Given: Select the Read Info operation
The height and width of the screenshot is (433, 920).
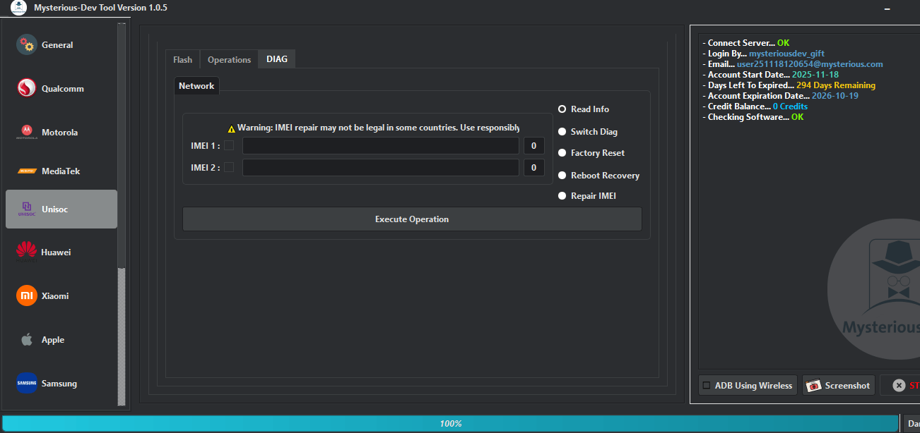Looking at the screenshot, I should (x=562, y=109).
